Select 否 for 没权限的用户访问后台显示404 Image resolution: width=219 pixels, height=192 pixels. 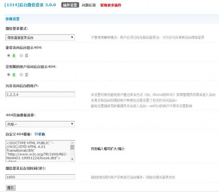pyautogui.click(x=21, y=74)
